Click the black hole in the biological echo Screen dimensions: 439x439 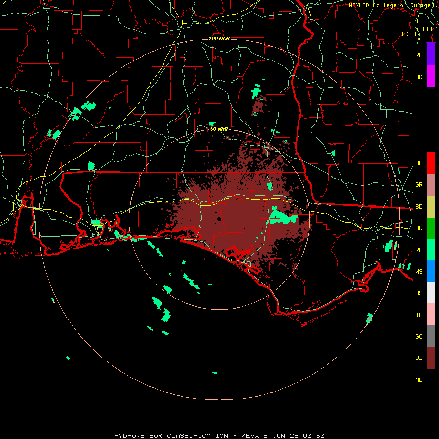click(219, 219)
